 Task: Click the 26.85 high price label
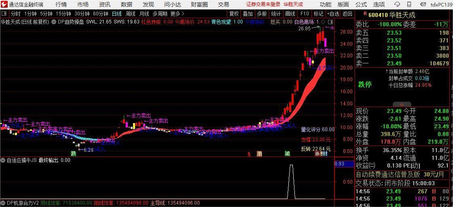pos(304,28)
